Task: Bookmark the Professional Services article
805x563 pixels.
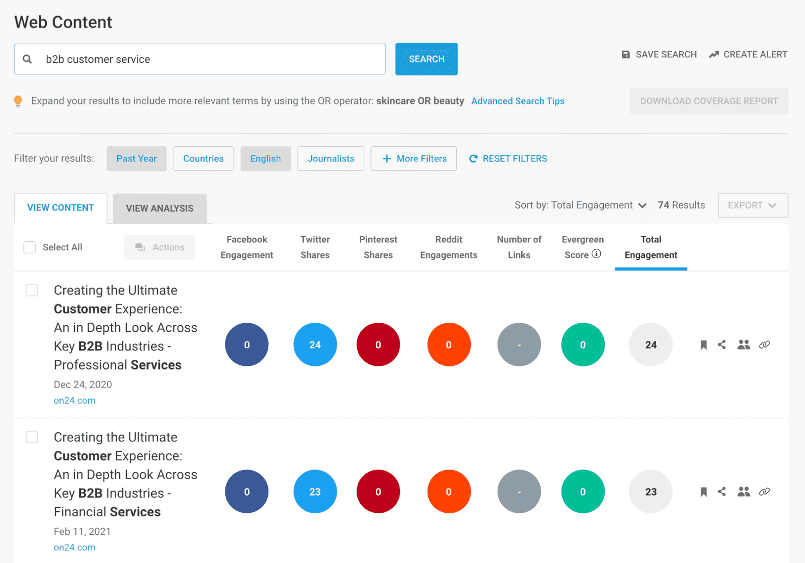Action: (703, 345)
